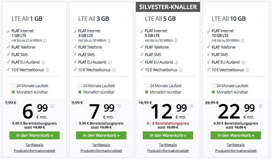Click EU-Ausland info icon in LTE All 10 GB
This screenshot has width=272, height=159.
click(243, 62)
